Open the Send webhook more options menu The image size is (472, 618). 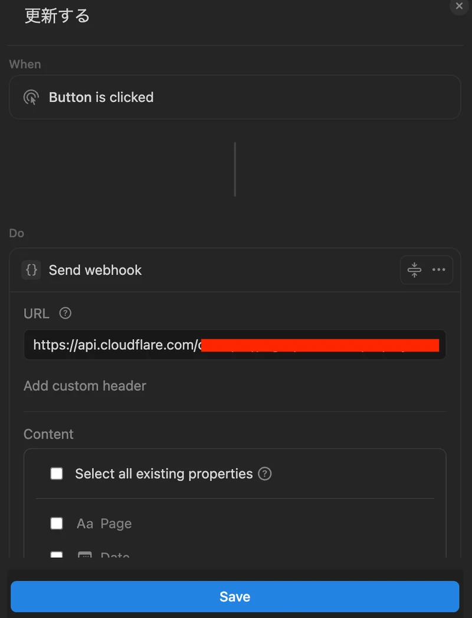[438, 270]
